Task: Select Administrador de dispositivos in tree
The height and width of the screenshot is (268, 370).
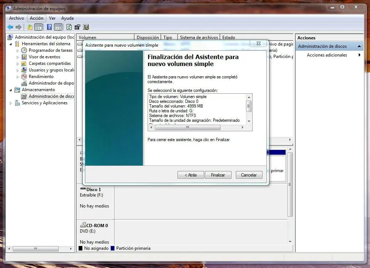Action: (x=51, y=83)
